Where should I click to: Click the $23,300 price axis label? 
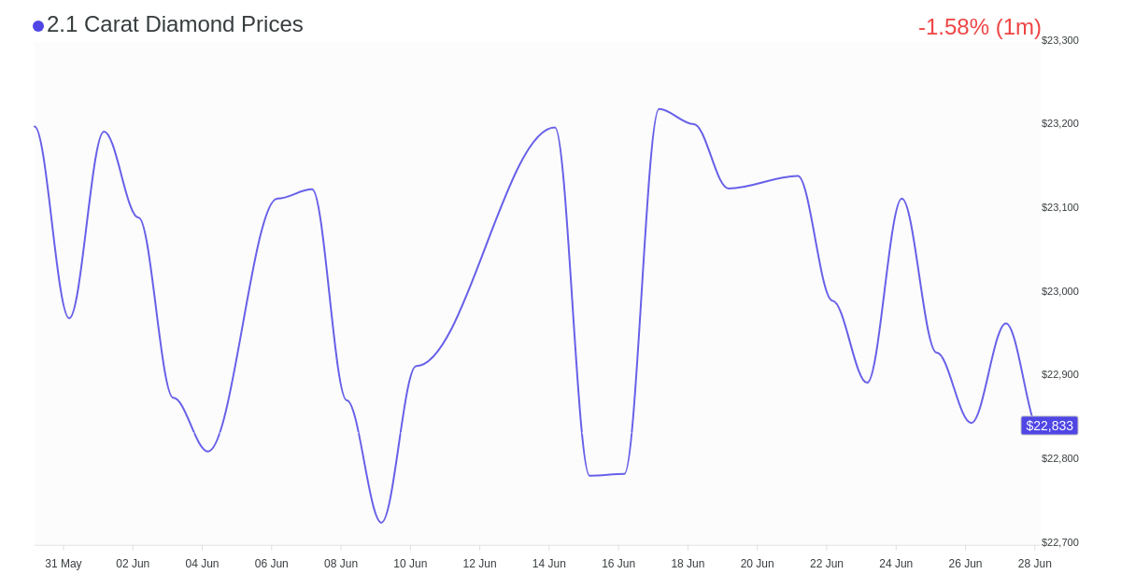[1060, 40]
